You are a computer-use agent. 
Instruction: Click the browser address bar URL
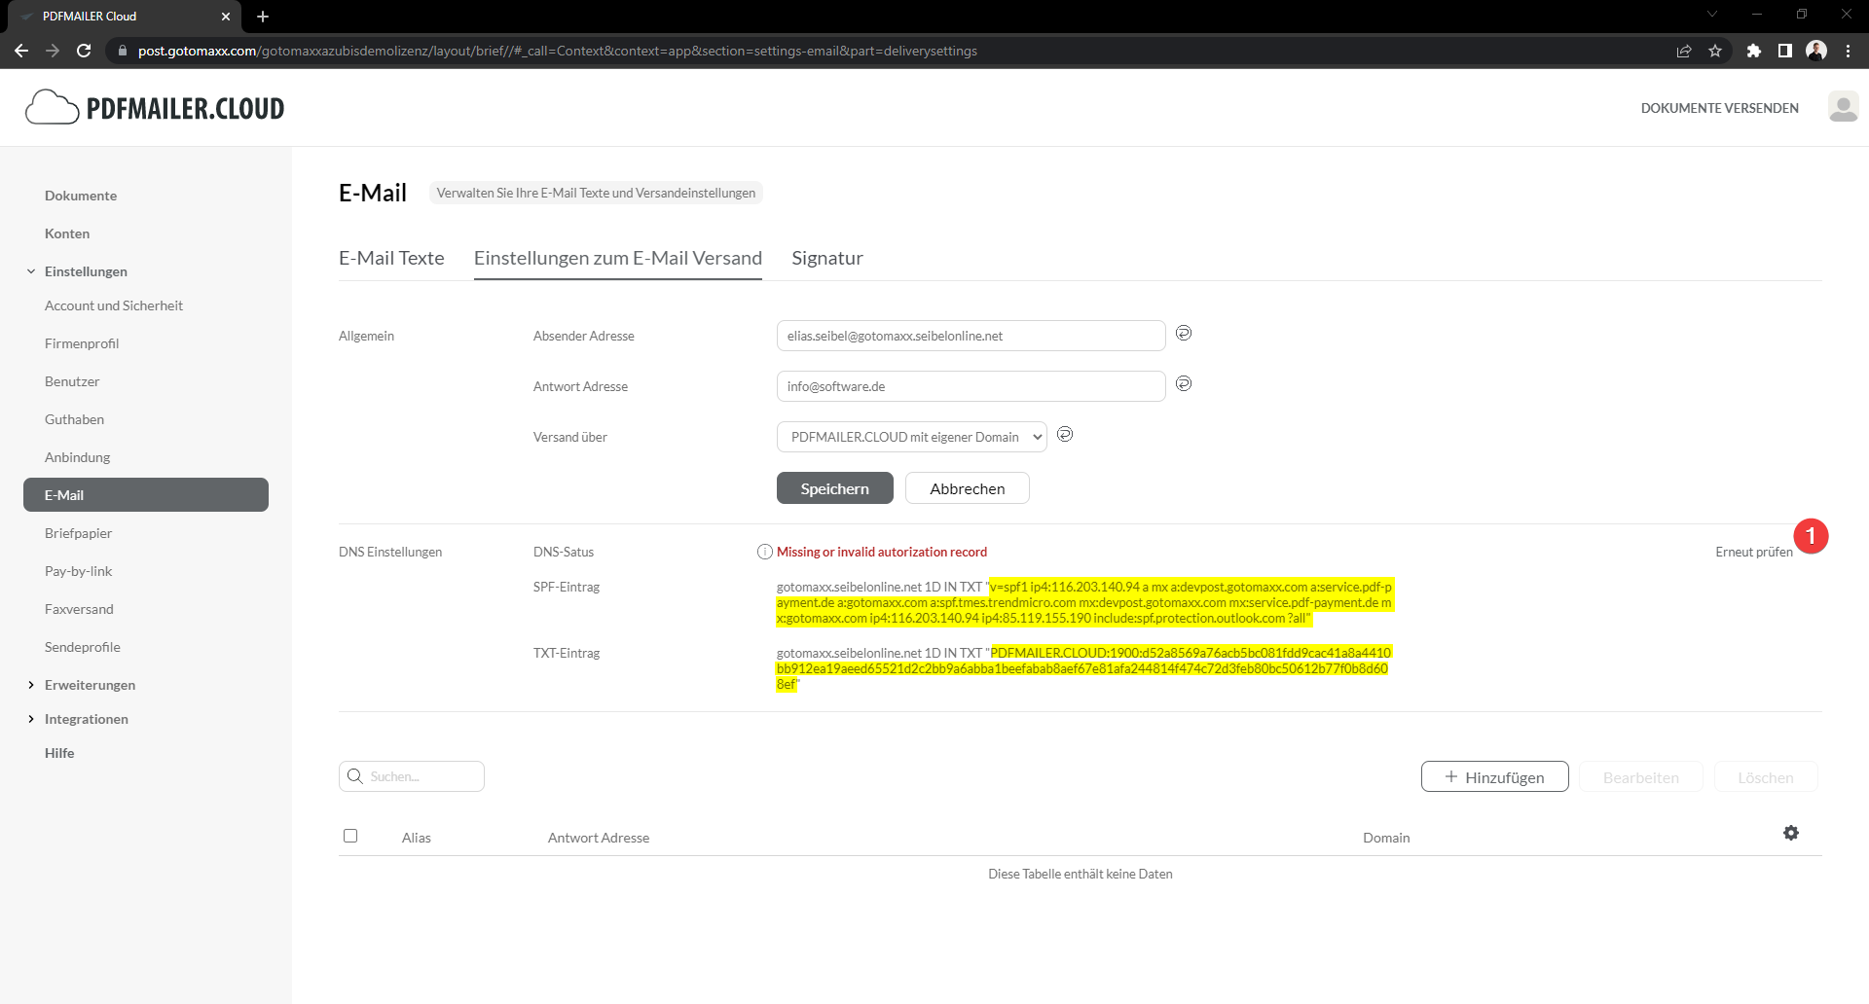point(558,51)
